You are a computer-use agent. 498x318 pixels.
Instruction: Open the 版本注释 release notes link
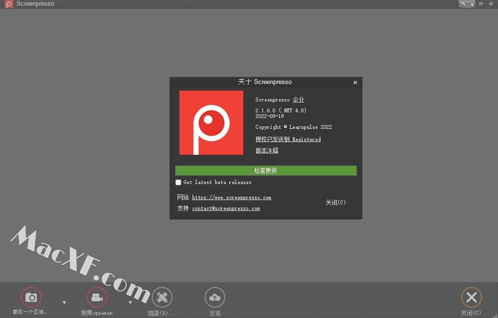pyautogui.click(x=267, y=151)
